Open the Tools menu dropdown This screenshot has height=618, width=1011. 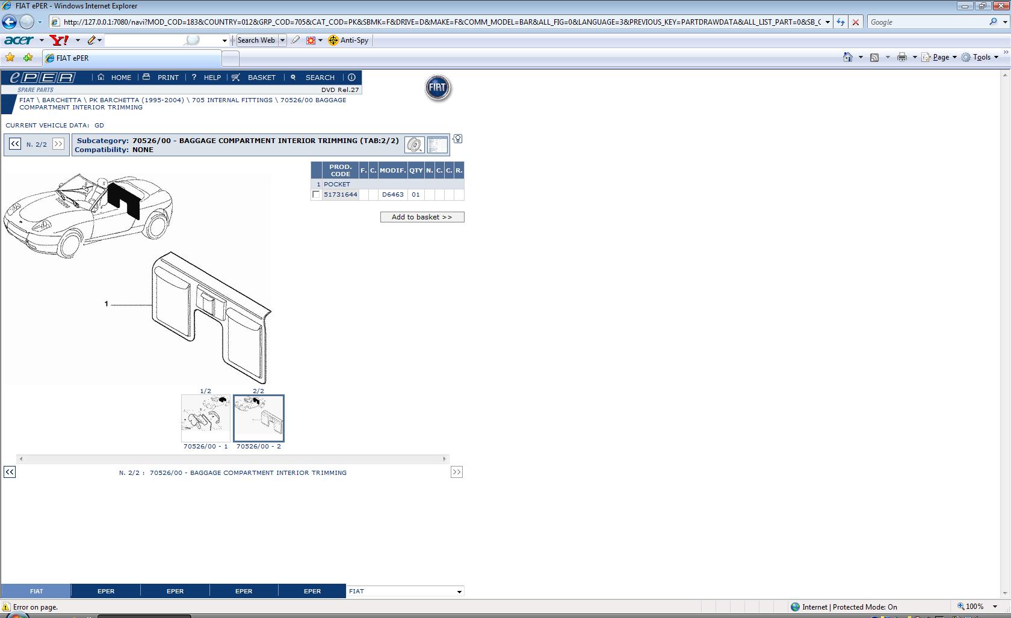(x=980, y=57)
